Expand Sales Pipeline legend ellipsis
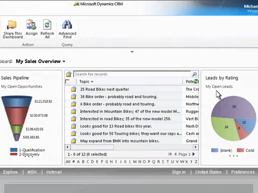258x193 pixels. 29,157
